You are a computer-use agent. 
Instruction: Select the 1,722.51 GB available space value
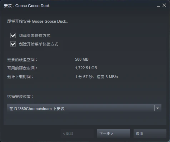click(x=86, y=68)
